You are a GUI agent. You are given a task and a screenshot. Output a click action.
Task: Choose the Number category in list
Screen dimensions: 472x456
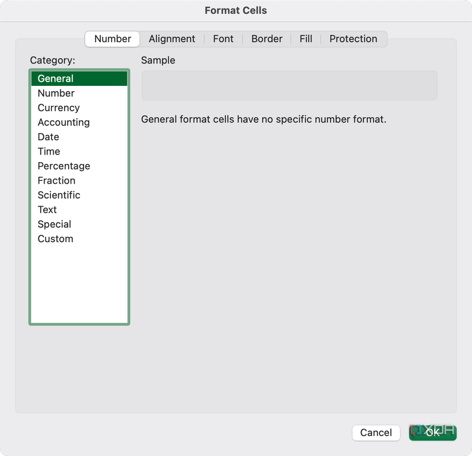[x=79, y=93]
